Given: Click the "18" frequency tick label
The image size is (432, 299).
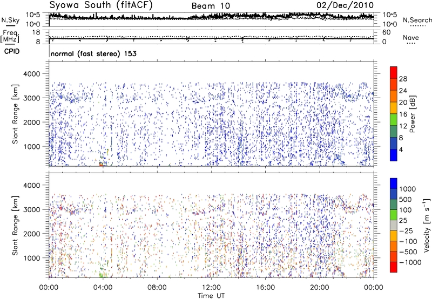Looking at the screenshot, I should coord(36,32).
